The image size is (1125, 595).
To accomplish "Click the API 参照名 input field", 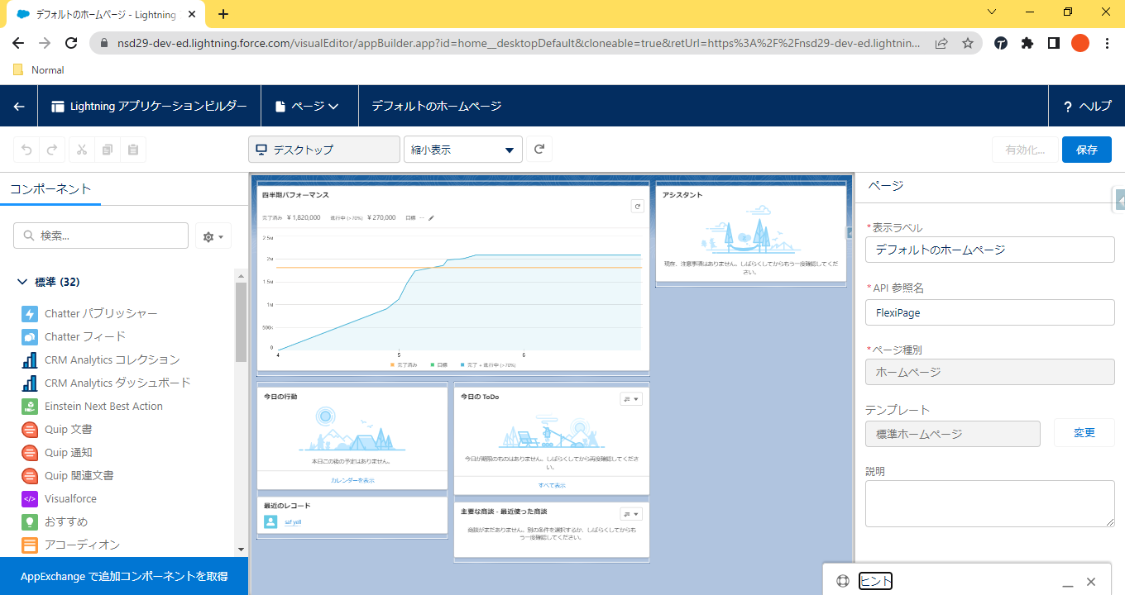I will (990, 312).
